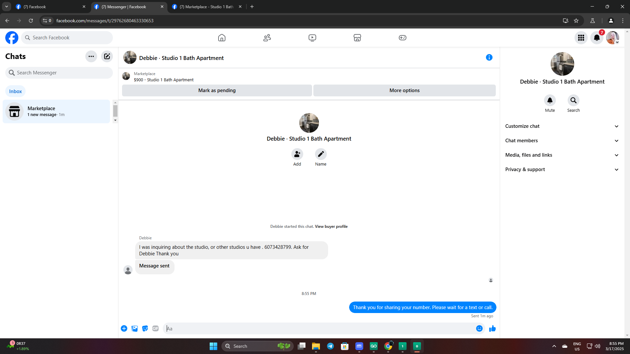
Task: Close the Messenger browser tab
Action: (x=162, y=7)
